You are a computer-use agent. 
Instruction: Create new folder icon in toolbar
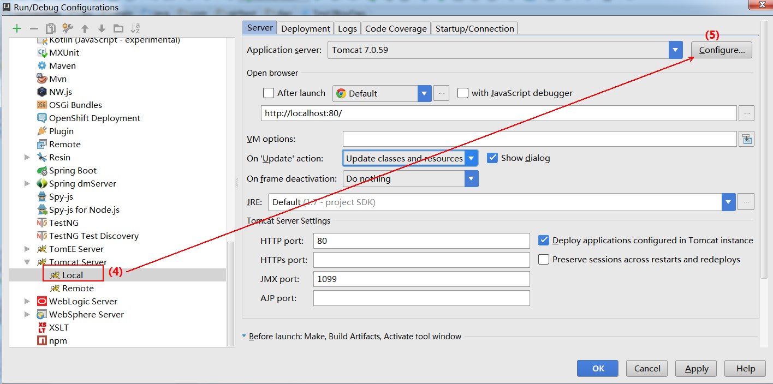118,28
